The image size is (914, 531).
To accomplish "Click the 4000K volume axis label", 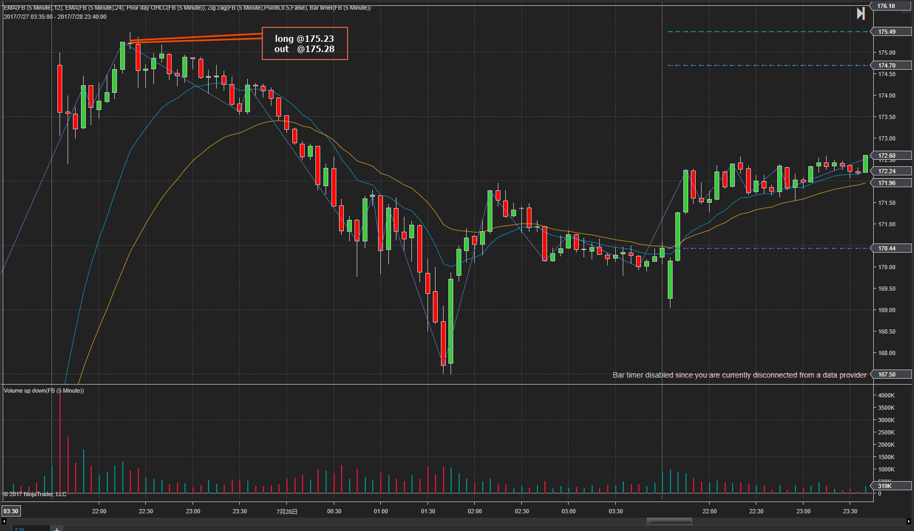I will pos(886,395).
